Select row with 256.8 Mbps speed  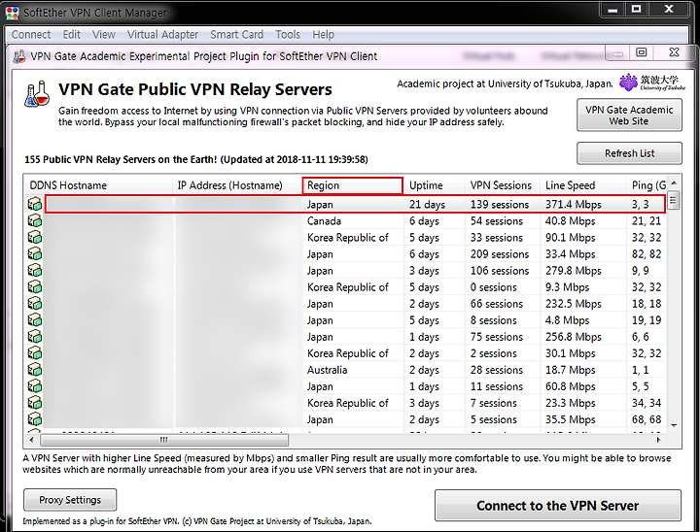tap(346, 337)
